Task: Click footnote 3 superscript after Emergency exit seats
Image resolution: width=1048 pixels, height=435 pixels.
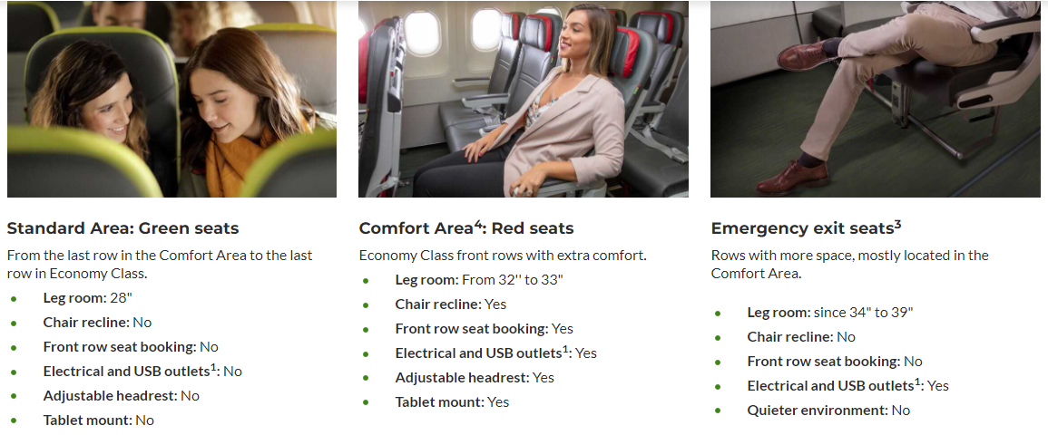Action: (x=897, y=225)
